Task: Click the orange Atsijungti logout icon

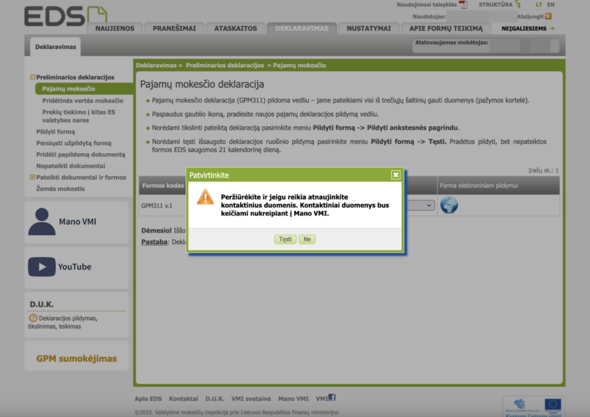Action: [x=548, y=16]
